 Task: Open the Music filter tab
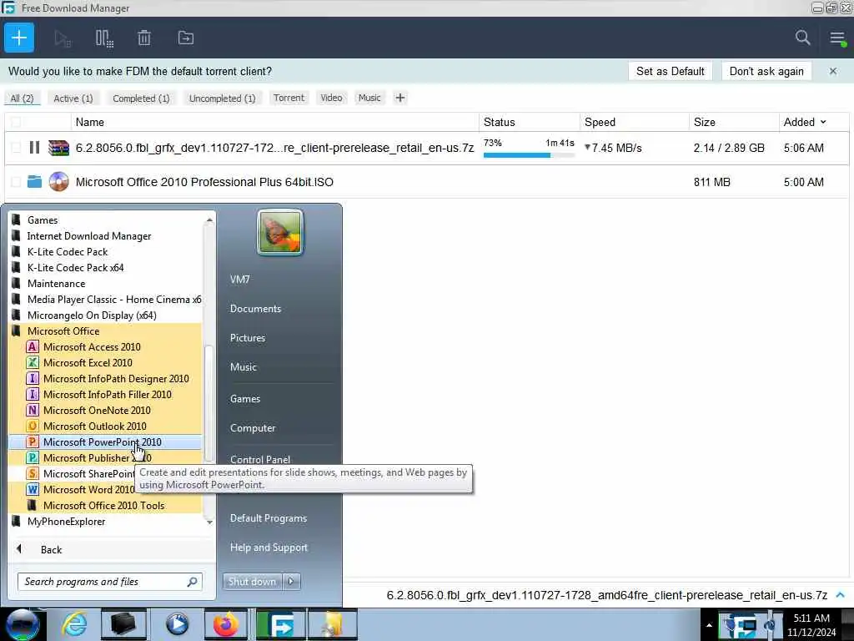click(x=369, y=98)
